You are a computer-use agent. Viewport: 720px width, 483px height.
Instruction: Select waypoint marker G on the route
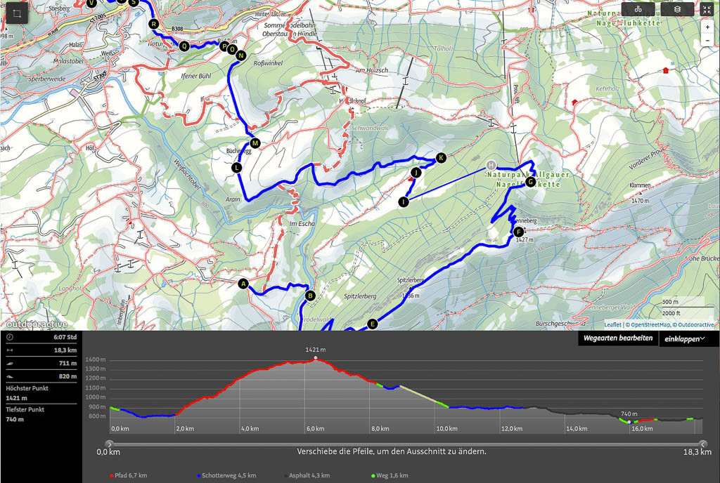pyautogui.click(x=530, y=182)
